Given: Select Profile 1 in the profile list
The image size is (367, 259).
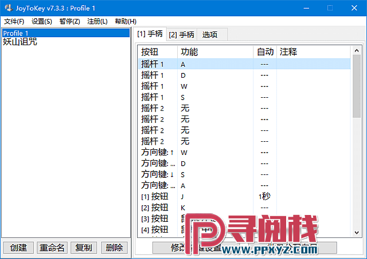Looking at the screenshot, I should 65,33.
